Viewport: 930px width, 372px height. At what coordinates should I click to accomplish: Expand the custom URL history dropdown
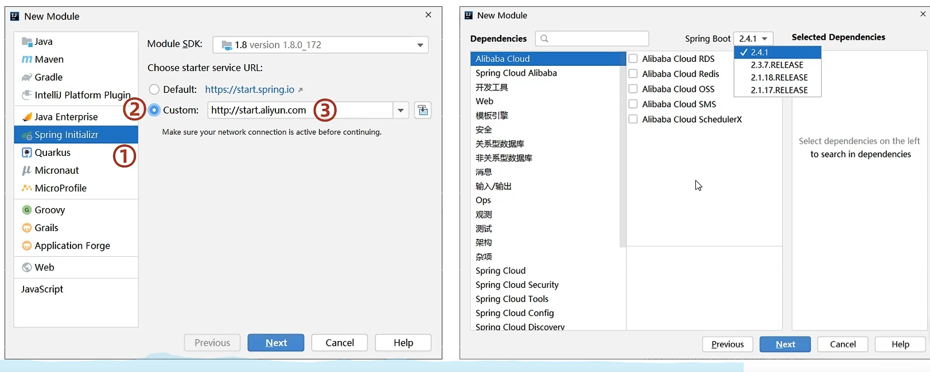[x=401, y=110]
